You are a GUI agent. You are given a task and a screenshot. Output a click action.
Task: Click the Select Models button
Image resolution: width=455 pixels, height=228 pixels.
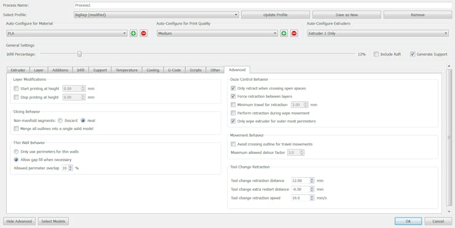53,221
